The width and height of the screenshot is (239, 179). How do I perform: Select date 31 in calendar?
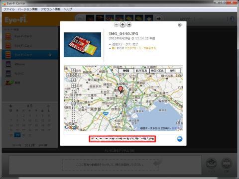pyautogui.click(x=30, y=135)
